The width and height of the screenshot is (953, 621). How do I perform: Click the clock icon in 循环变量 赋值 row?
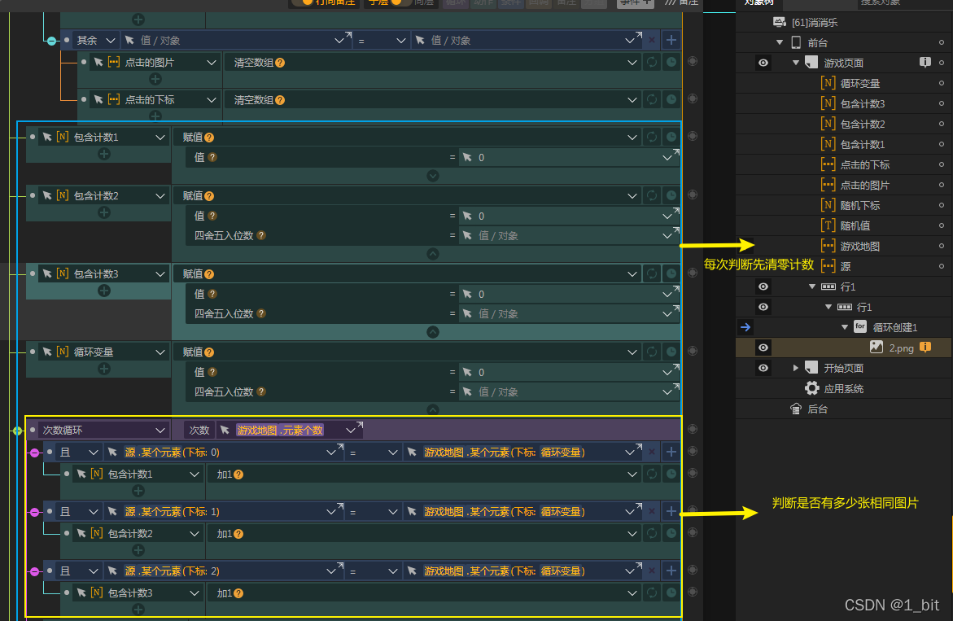tap(671, 352)
